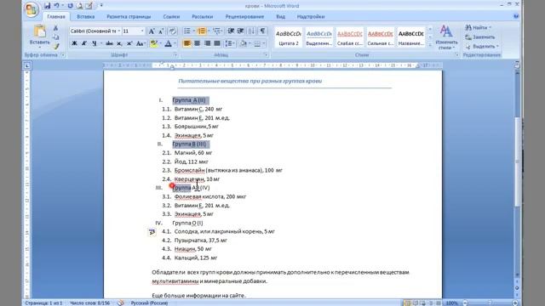
Task: Center the paragraph text
Action: (x=197, y=43)
